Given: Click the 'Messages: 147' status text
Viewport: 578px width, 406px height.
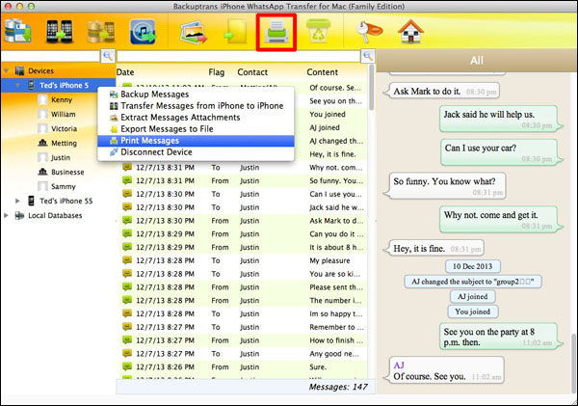Looking at the screenshot, I should click(x=338, y=387).
